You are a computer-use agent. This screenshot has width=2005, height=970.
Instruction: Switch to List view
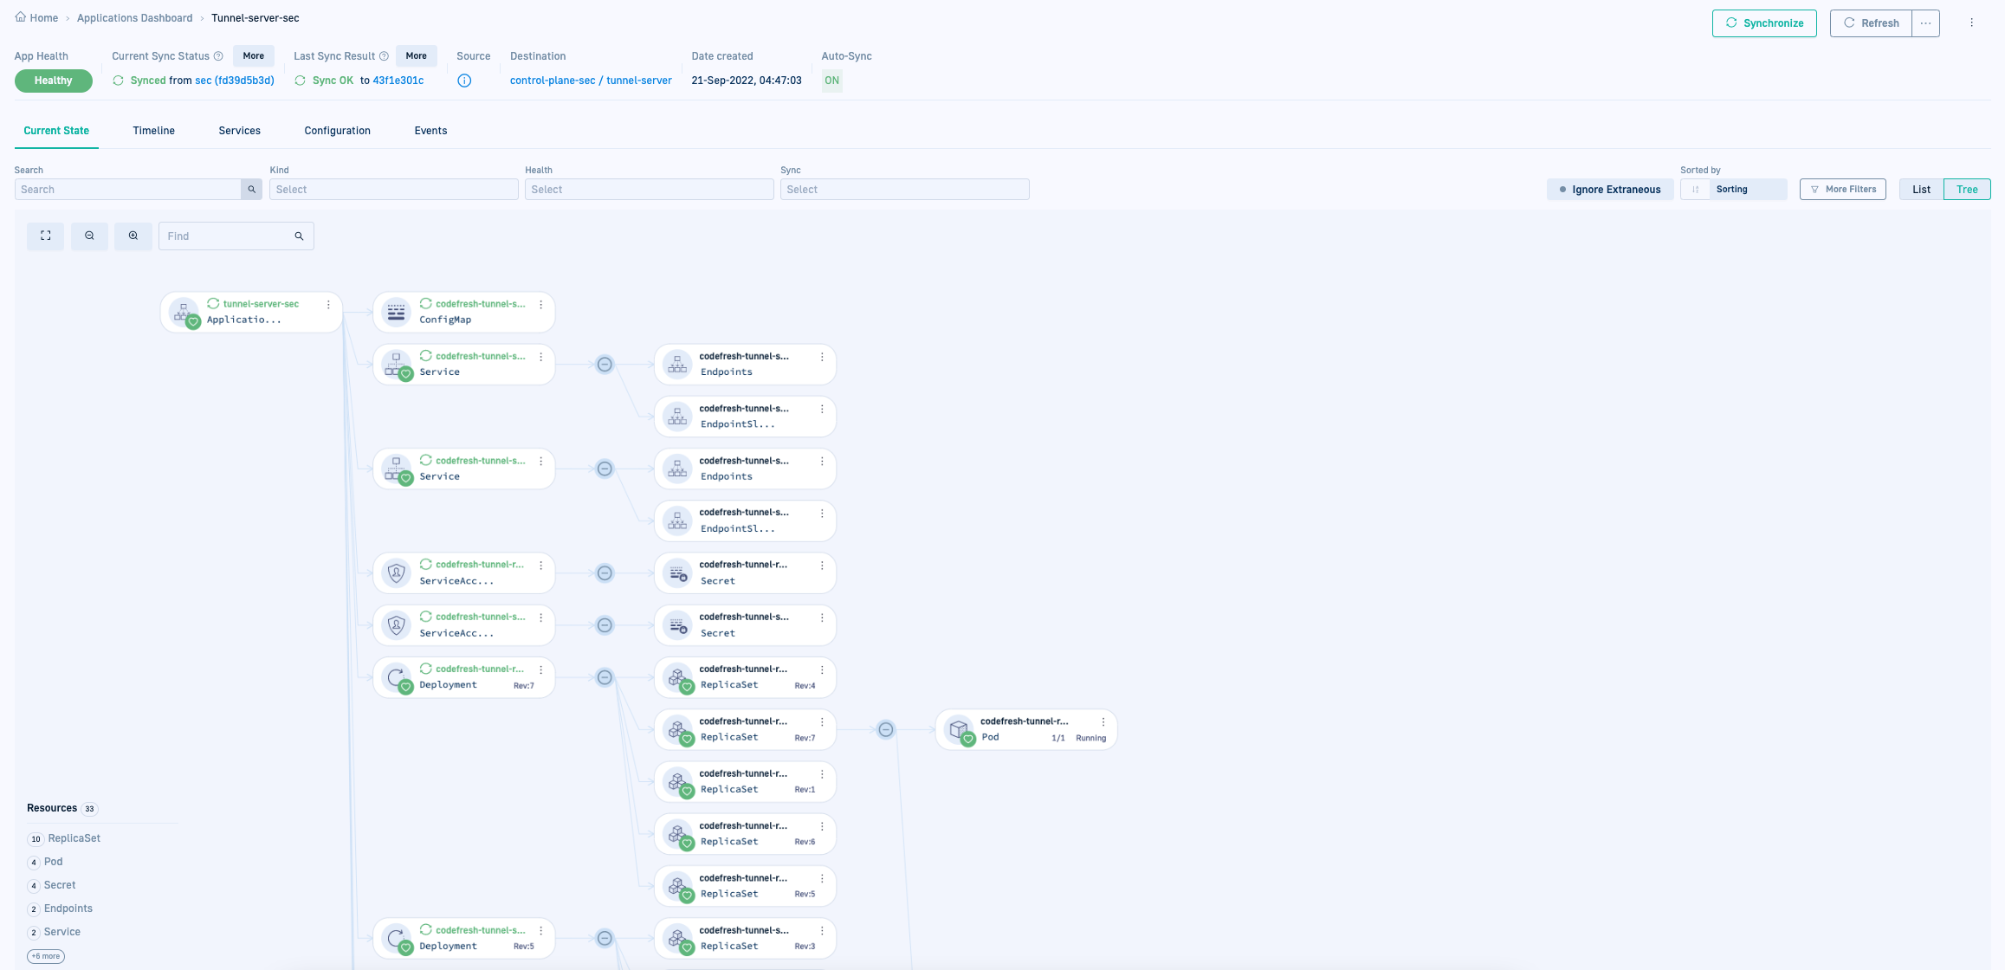(1921, 190)
